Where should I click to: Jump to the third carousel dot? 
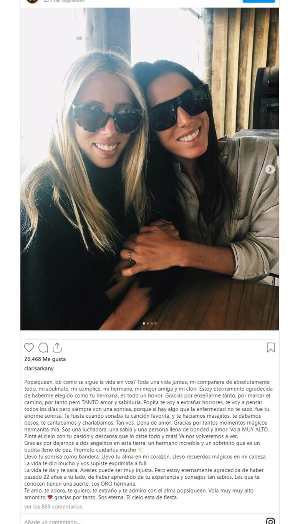152,324
